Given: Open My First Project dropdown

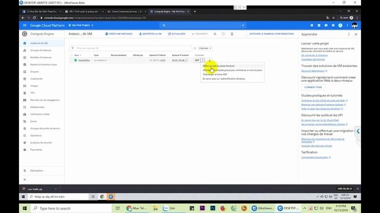Looking at the screenshot, I should click(x=81, y=25).
